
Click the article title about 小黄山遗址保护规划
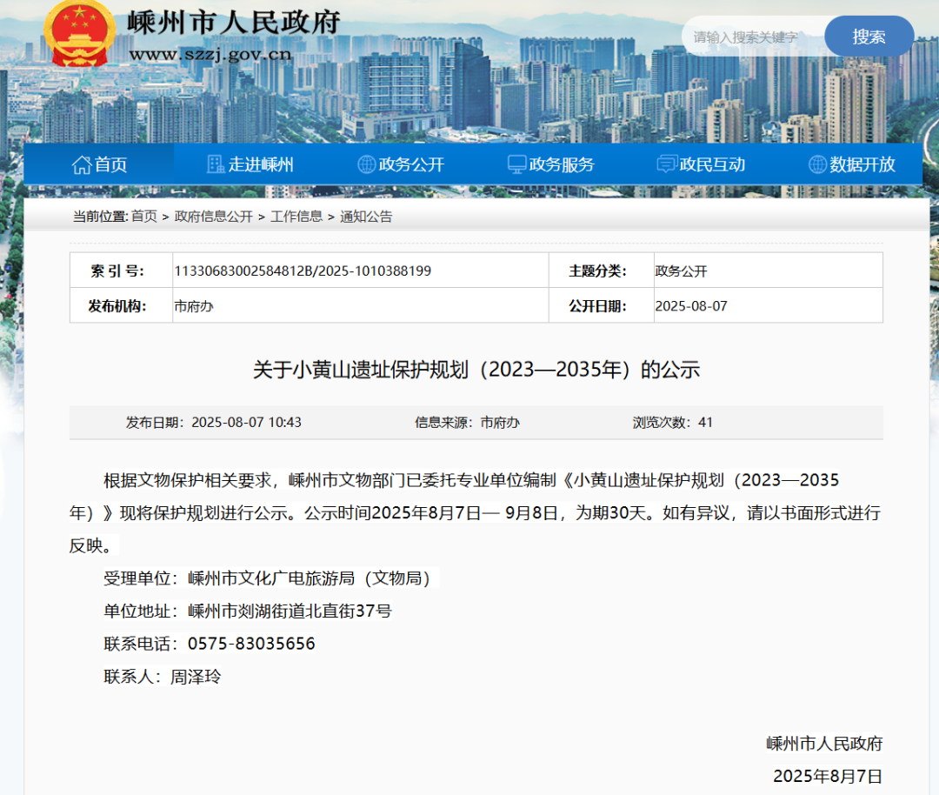476,370
